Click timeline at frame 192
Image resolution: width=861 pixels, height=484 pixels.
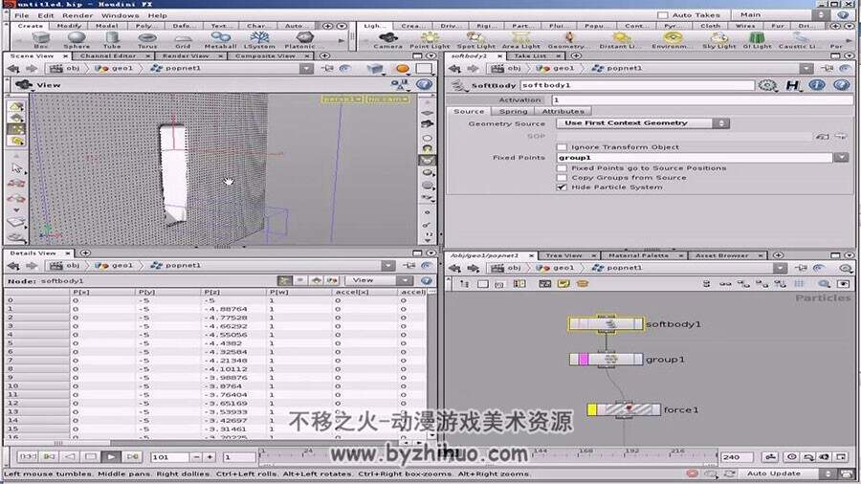pos(632,453)
